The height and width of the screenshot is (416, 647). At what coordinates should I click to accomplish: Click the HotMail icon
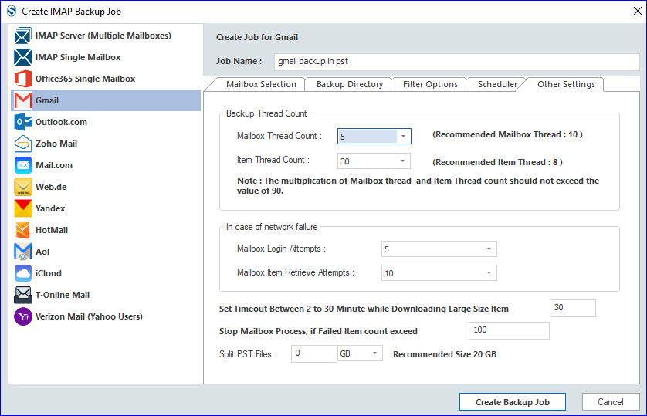pyautogui.click(x=22, y=230)
